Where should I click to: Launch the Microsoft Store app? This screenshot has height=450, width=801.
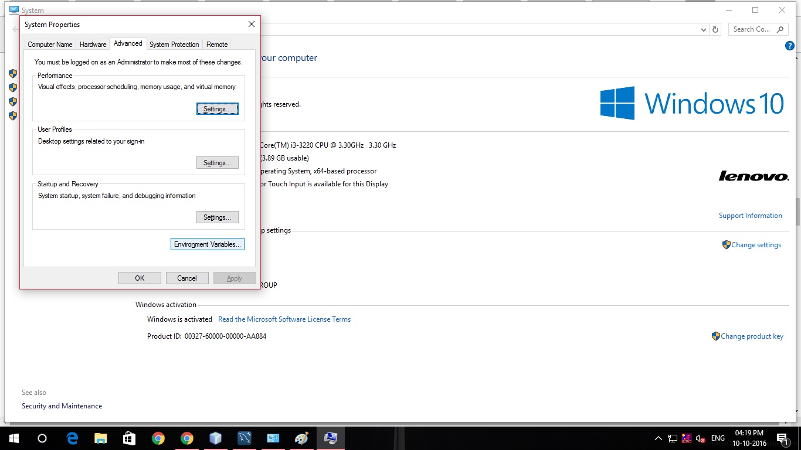pyautogui.click(x=129, y=438)
